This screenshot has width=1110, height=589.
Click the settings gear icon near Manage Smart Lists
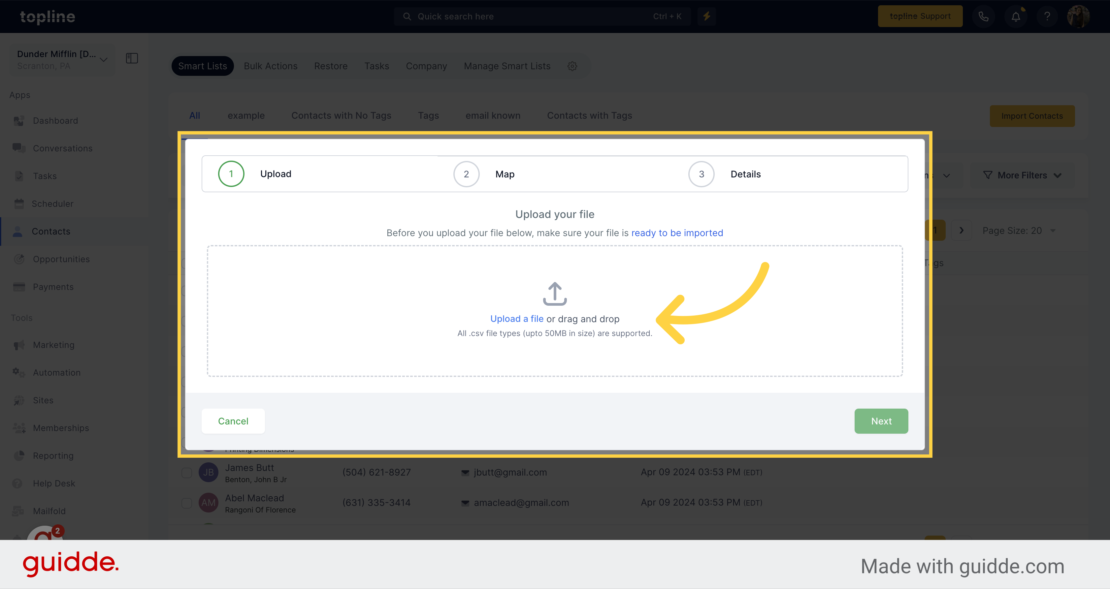pyautogui.click(x=572, y=66)
